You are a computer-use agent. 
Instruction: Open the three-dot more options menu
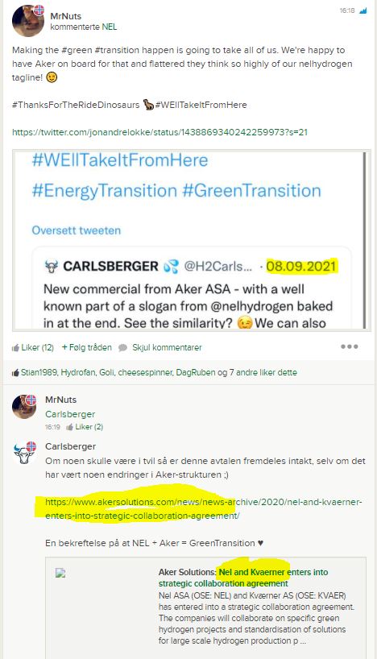point(350,346)
